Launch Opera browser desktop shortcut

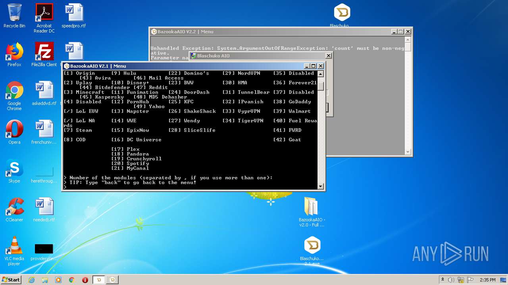(x=14, y=132)
